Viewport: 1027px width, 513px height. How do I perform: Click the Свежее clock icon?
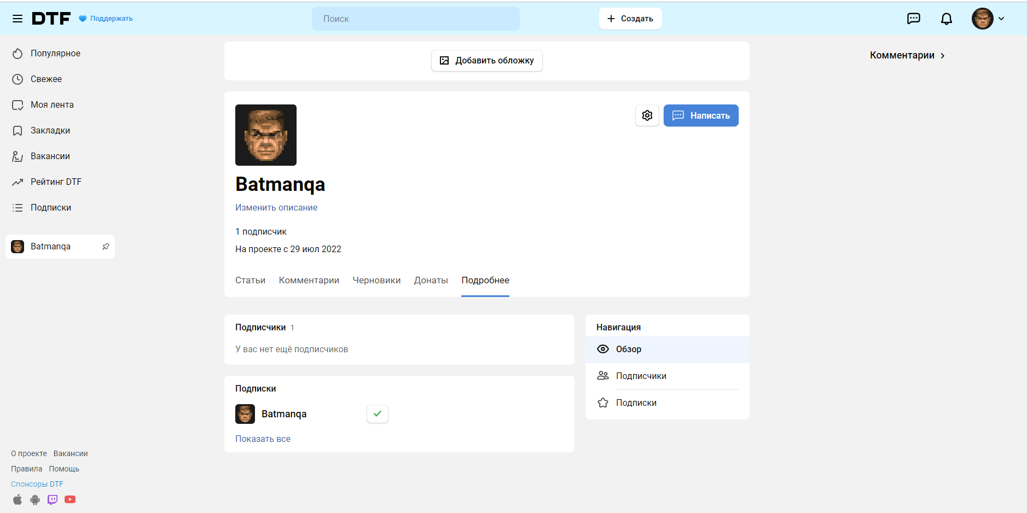coord(18,79)
